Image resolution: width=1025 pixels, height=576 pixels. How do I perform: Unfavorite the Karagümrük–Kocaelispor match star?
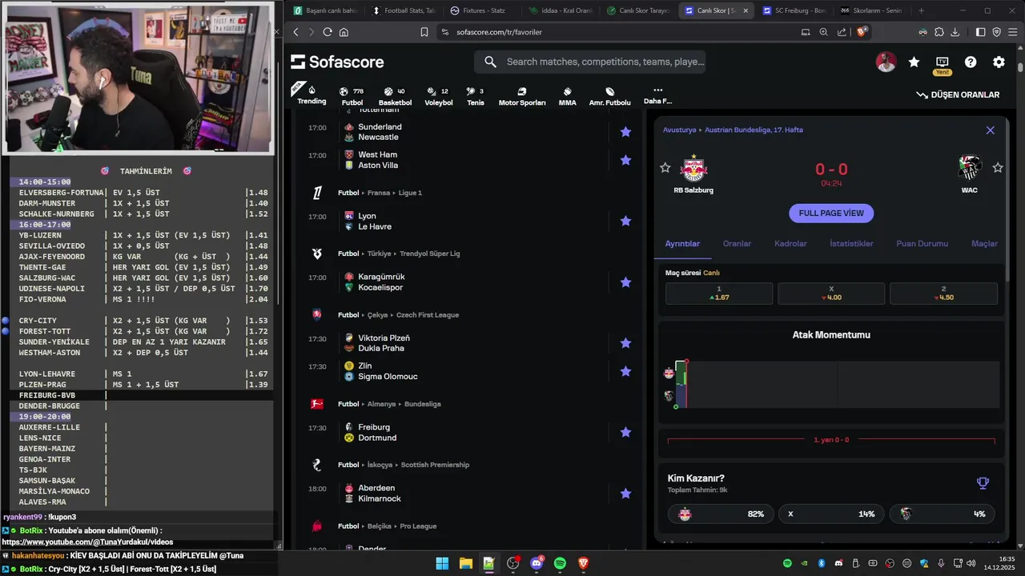coord(625,282)
